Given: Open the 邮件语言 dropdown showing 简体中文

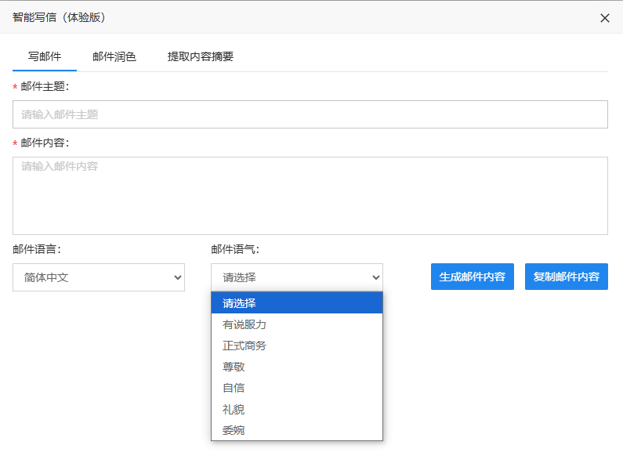Looking at the screenshot, I should point(99,277).
